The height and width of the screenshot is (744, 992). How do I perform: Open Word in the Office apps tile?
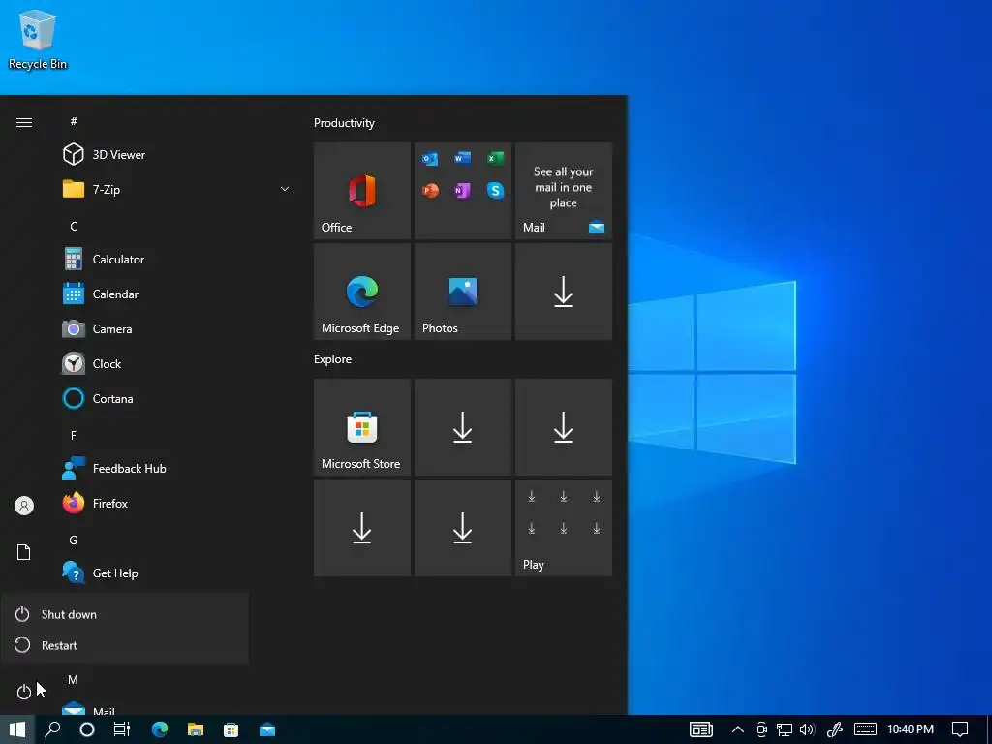(462, 158)
